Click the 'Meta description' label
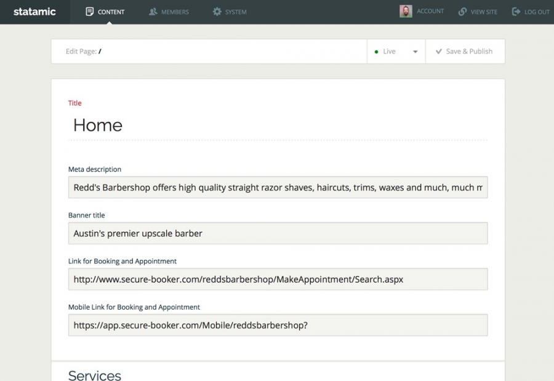 tap(95, 169)
